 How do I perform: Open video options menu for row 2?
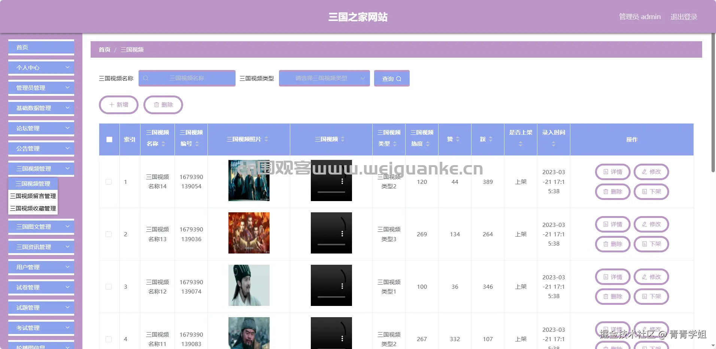tap(342, 234)
